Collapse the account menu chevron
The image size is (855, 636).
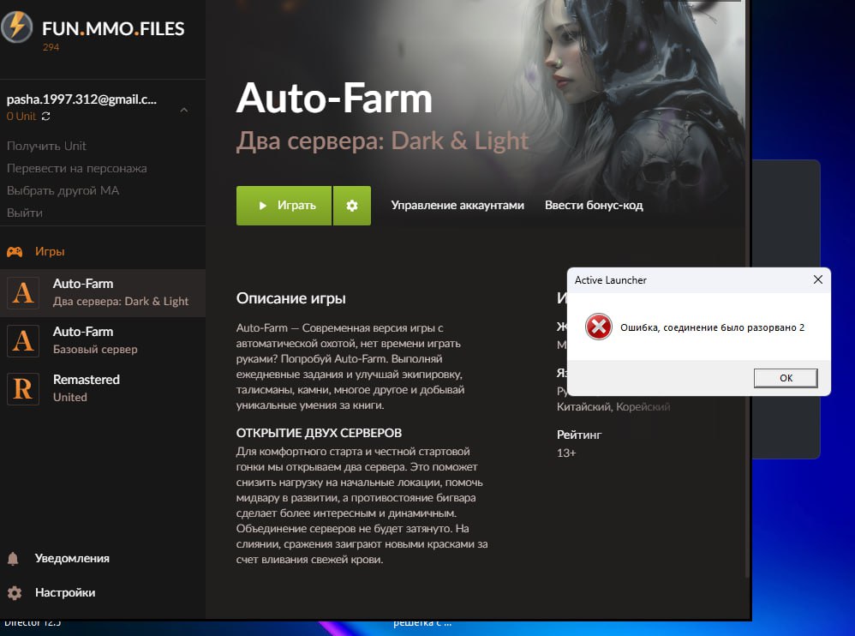tap(184, 111)
